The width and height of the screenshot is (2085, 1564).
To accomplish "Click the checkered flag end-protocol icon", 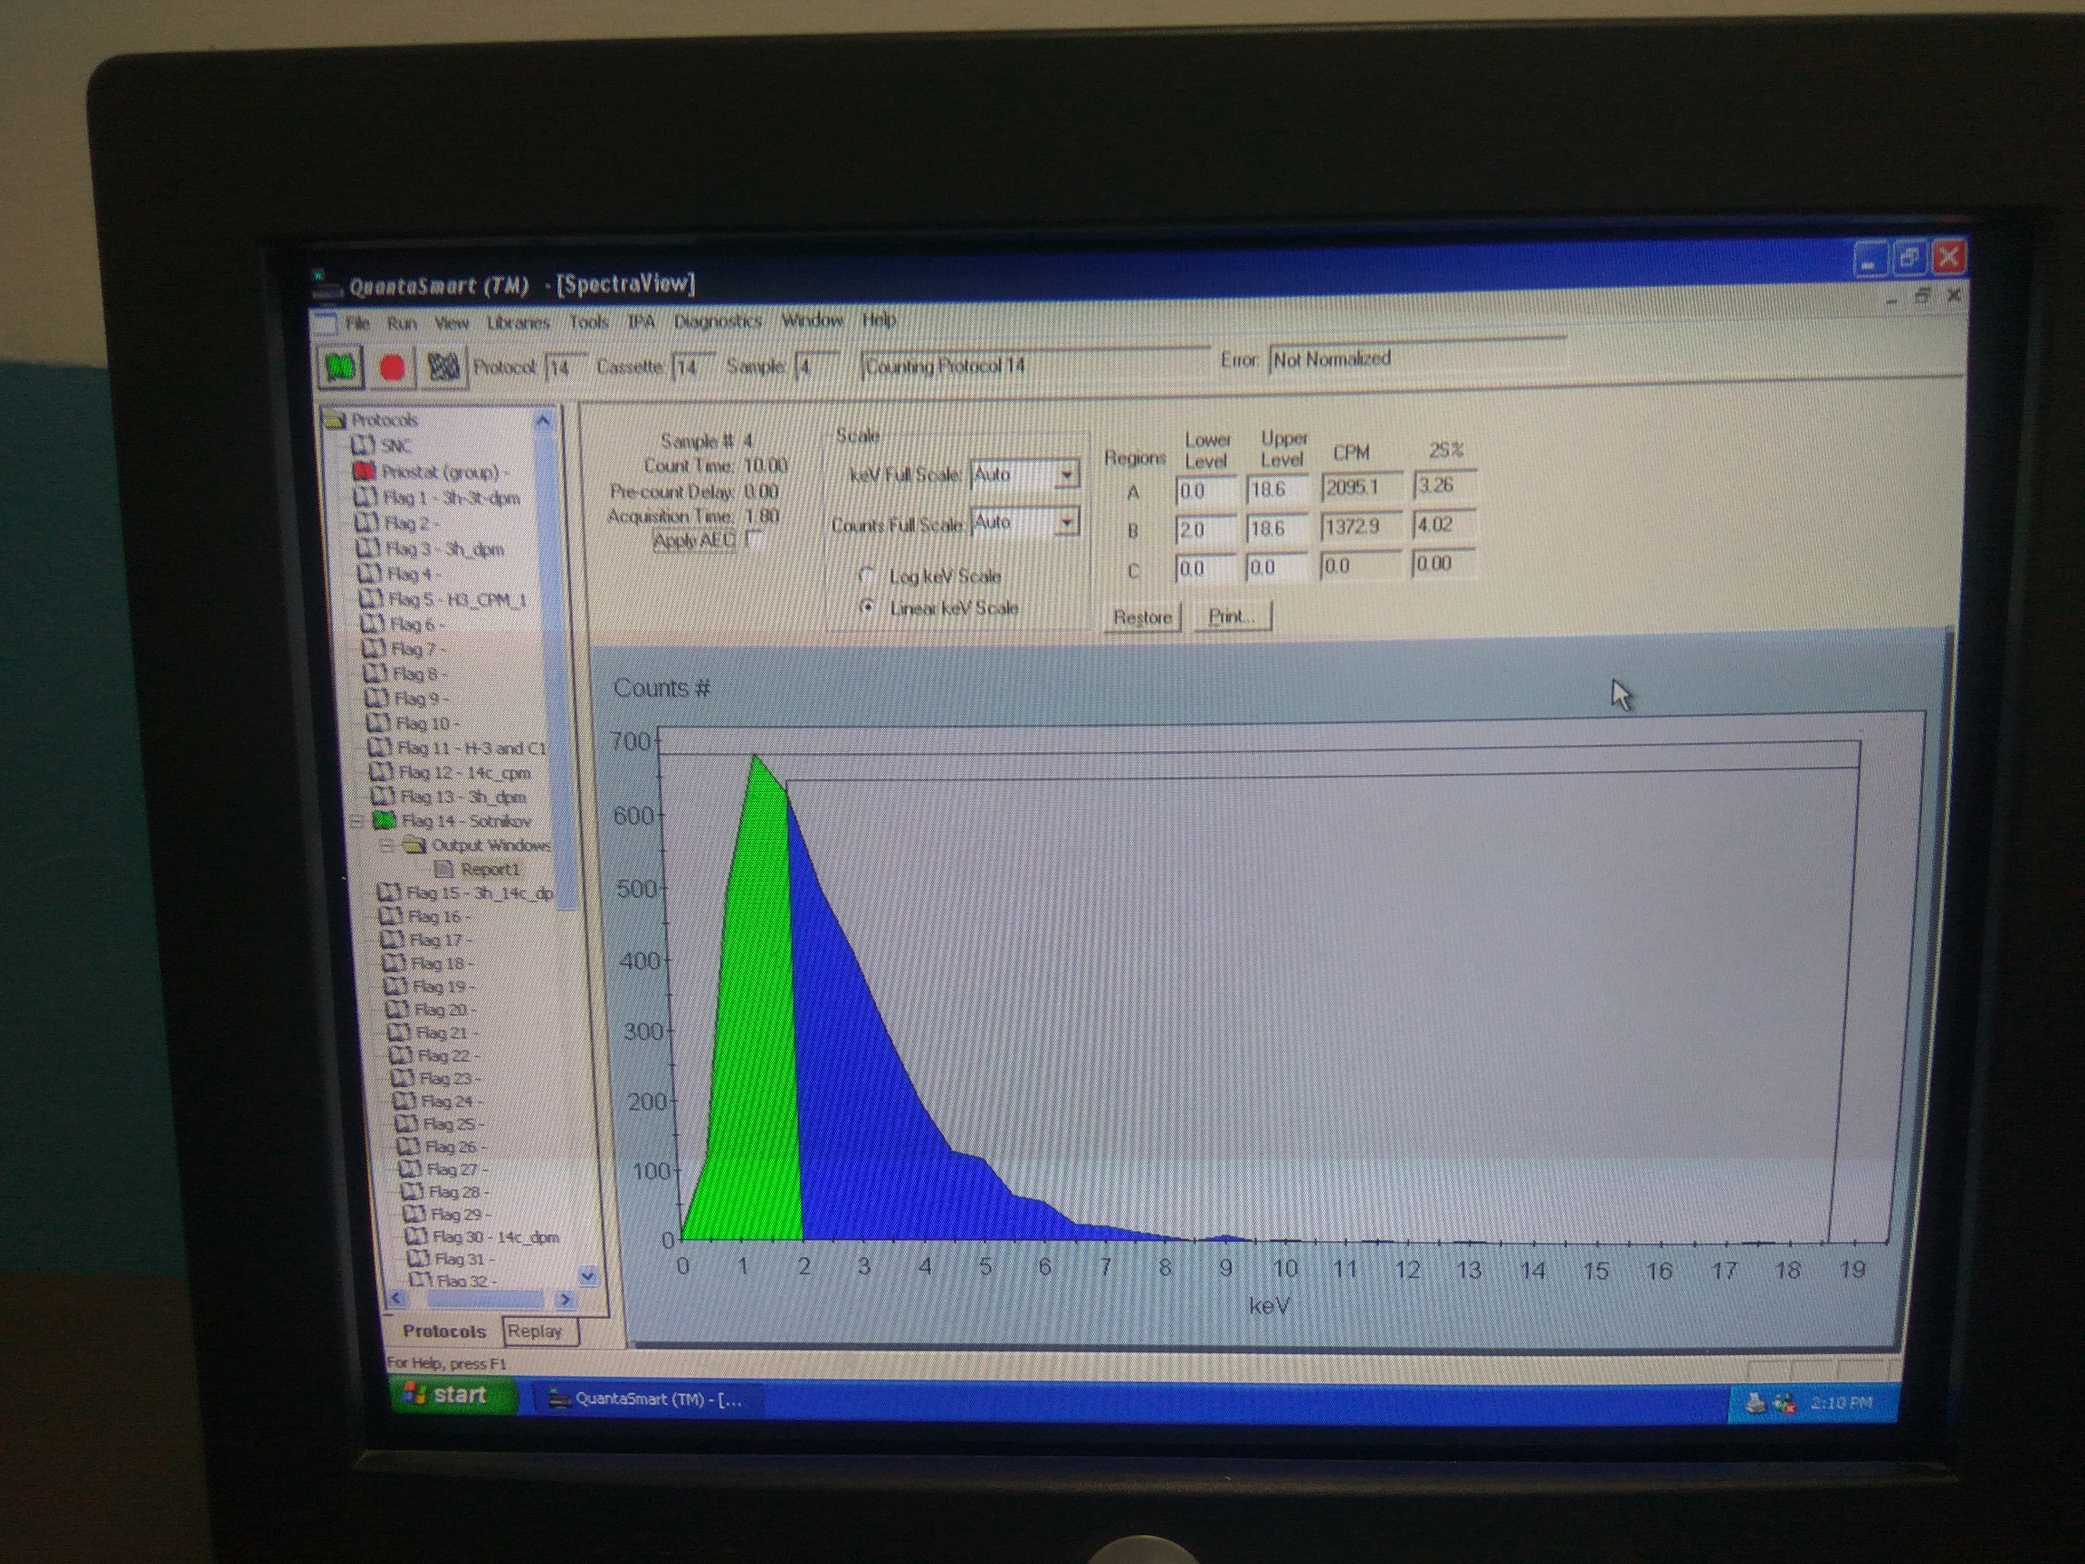I will tap(443, 366).
